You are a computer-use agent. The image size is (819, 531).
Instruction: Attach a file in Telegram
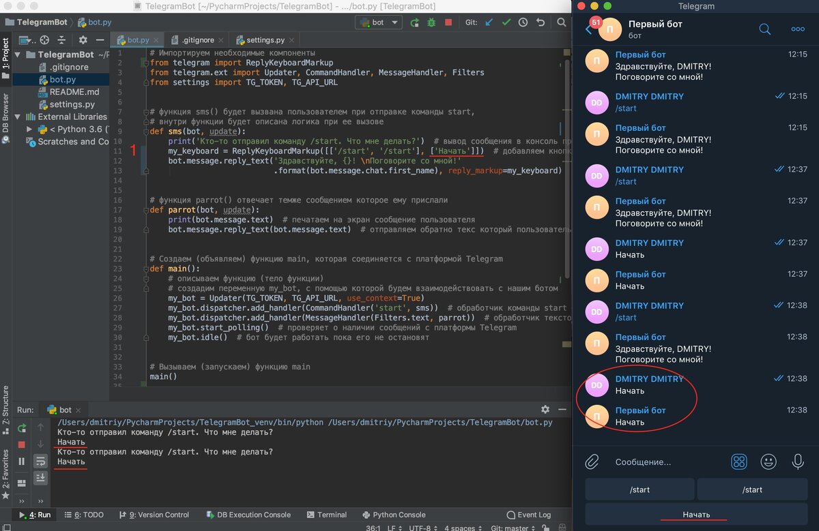pyautogui.click(x=592, y=461)
